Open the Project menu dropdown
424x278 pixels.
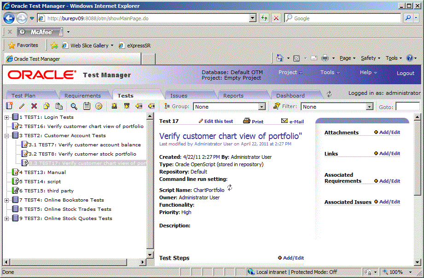point(290,72)
